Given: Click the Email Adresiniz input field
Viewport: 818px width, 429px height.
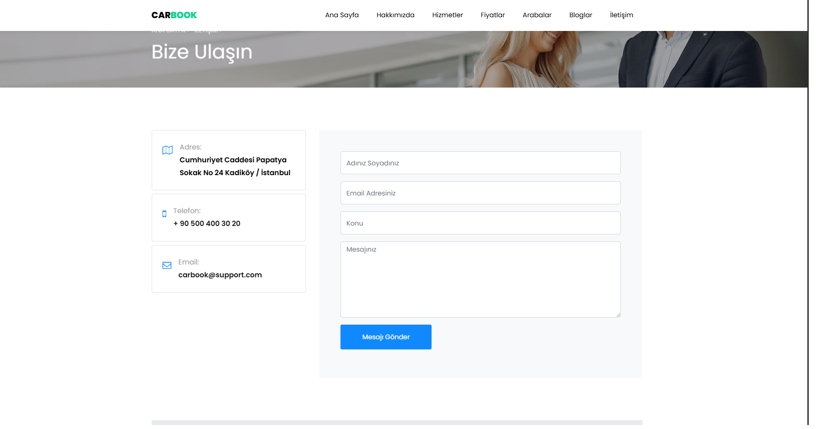Looking at the screenshot, I should [480, 193].
